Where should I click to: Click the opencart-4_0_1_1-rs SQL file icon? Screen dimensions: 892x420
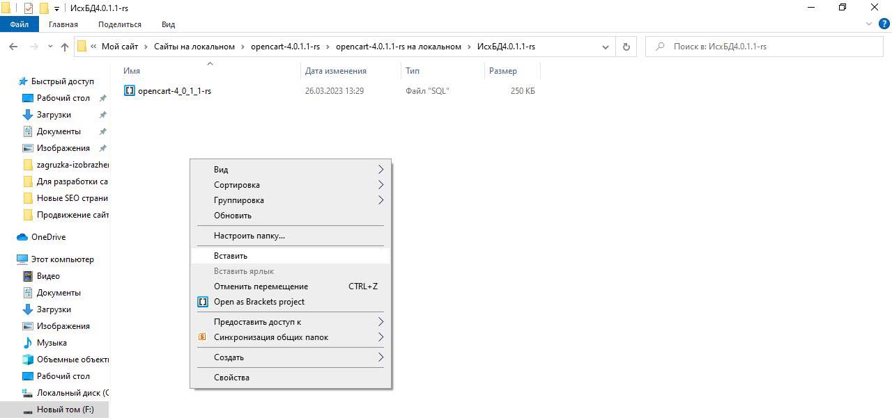pyautogui.click(x=129, y=91)
